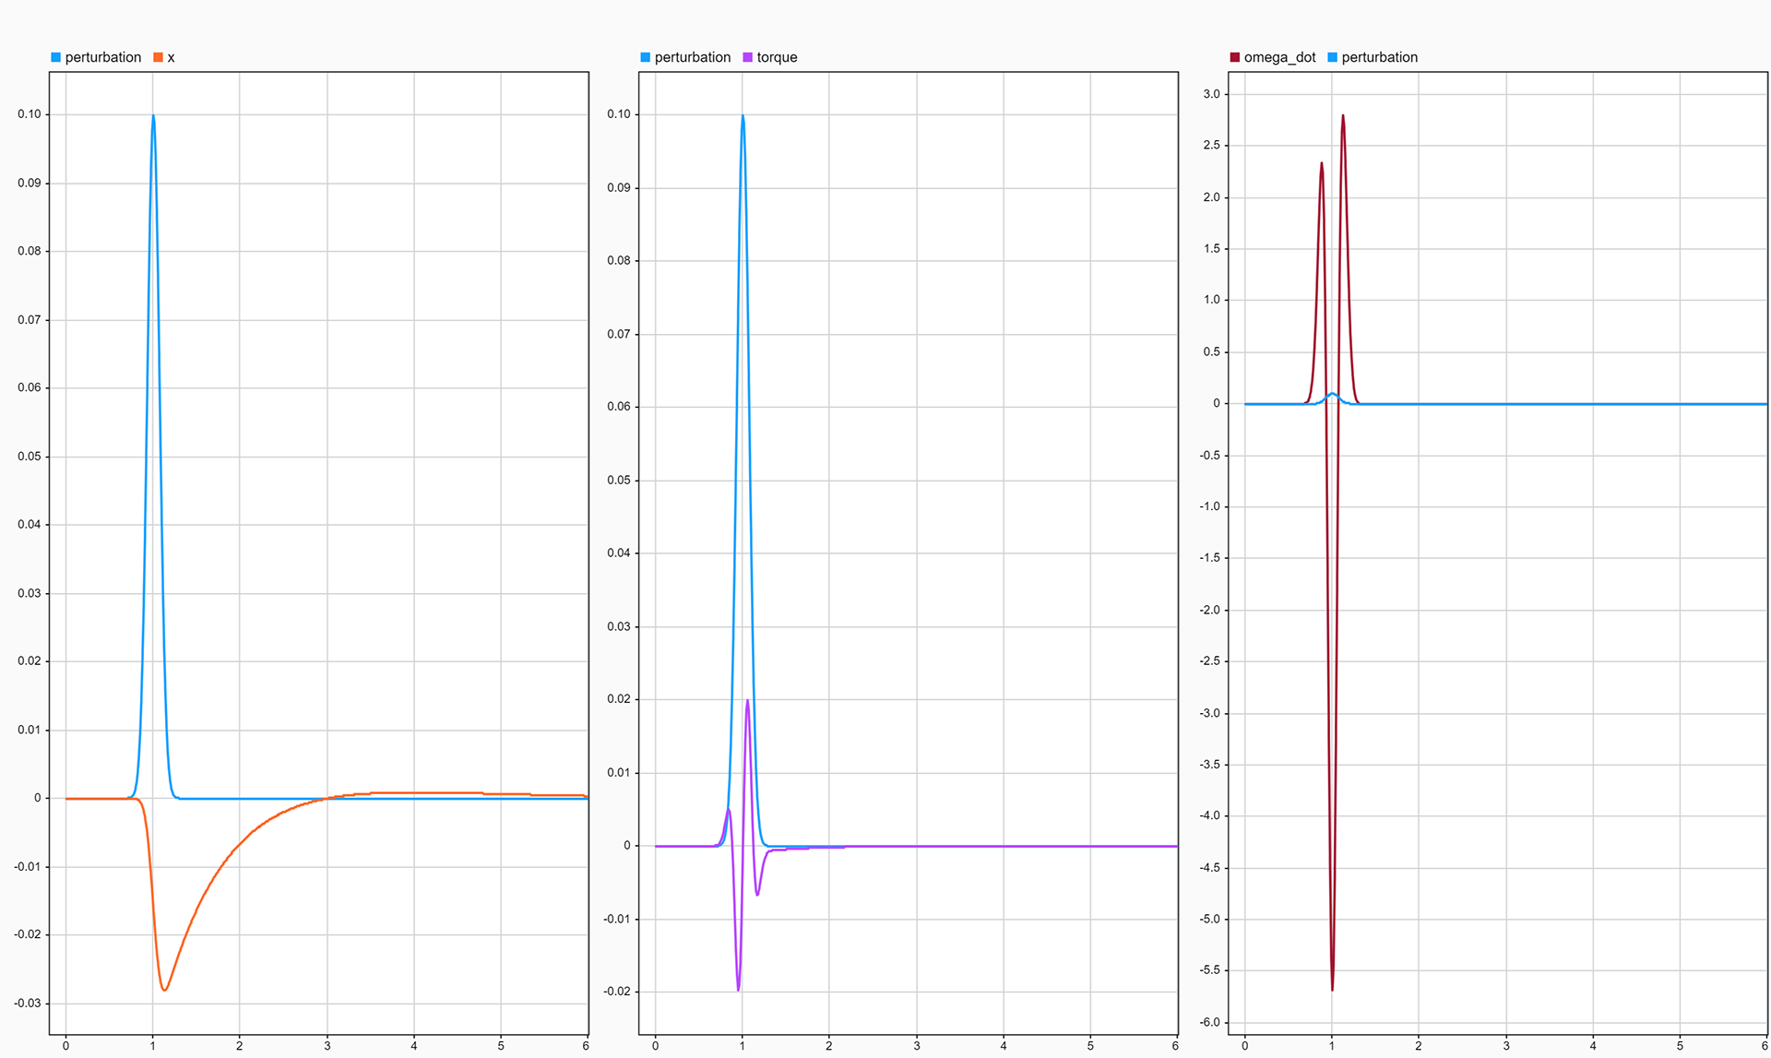1771x1058 pixels.
Task: Click the blue perturbation peak in middle chart
Action: coord(743,116)
